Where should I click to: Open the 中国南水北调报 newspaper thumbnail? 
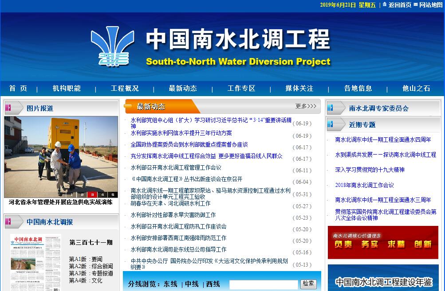[35, 262]
